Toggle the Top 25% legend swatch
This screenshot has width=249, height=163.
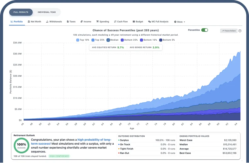[x=93, y=40]
